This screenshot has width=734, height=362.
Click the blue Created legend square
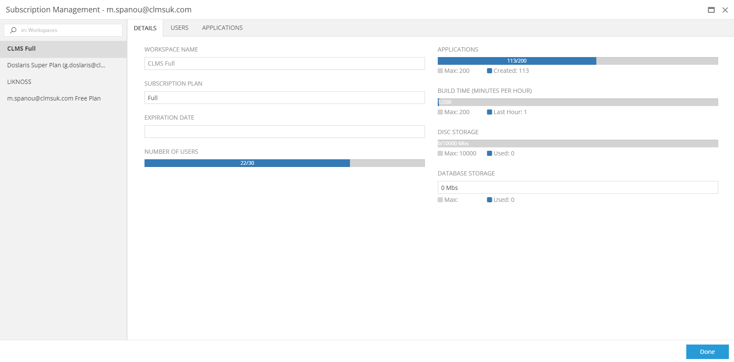point(489,71)
